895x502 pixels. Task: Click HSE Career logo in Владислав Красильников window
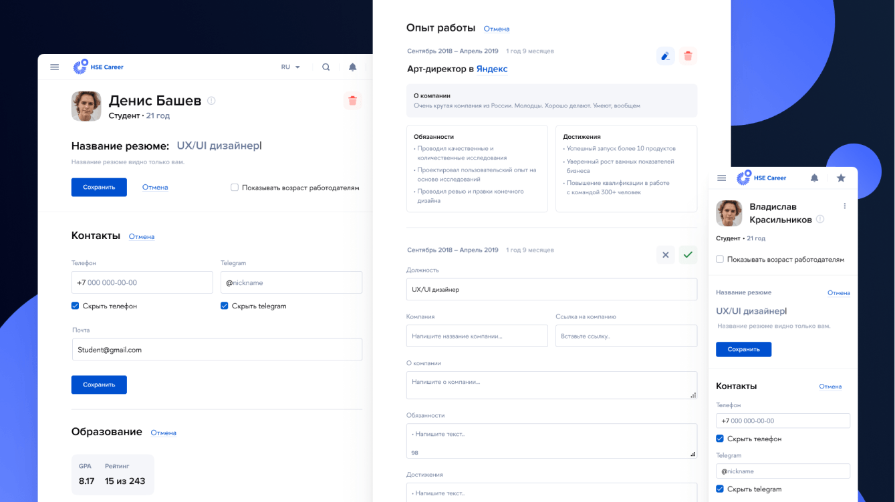[761, 178]
